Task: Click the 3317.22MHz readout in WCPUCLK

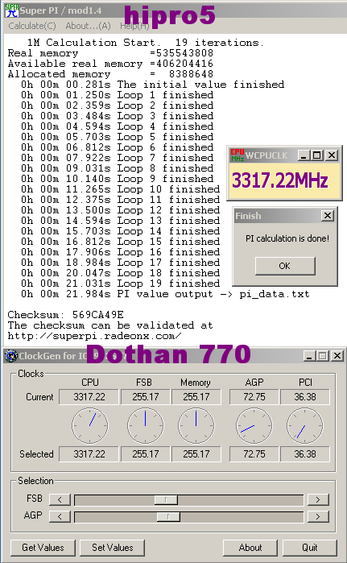Action: (x=280, y=180)
